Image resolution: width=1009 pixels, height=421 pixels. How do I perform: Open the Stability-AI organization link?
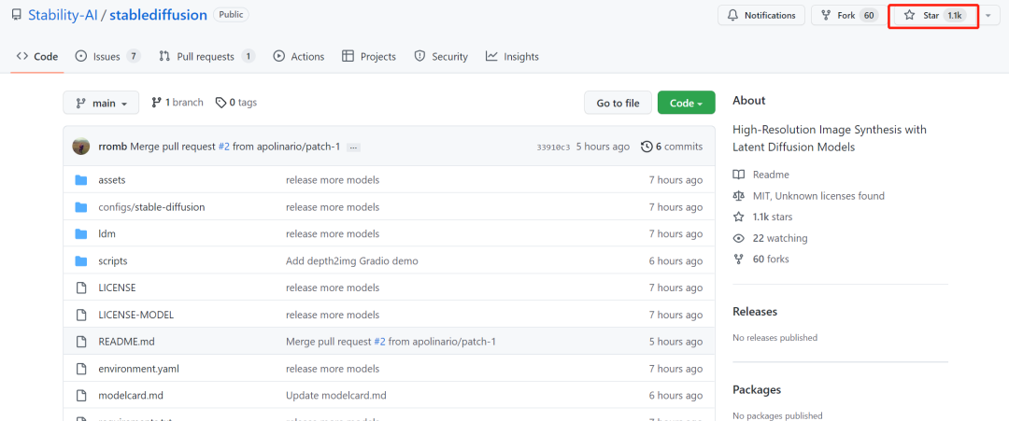point(64,16)
